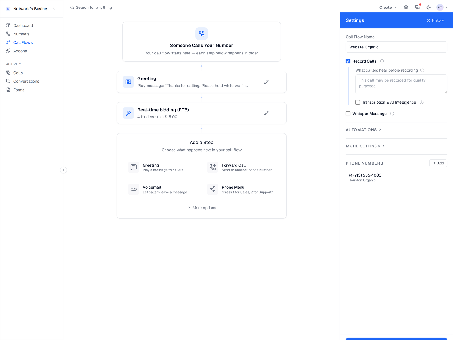
Task: Click the Houston Organic label
Action: pos(362,180)
